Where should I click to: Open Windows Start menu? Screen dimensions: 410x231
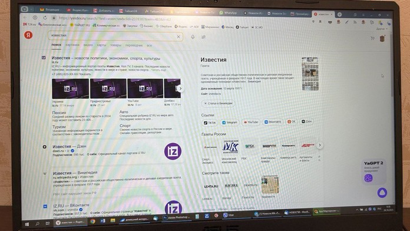pos(27,224)
